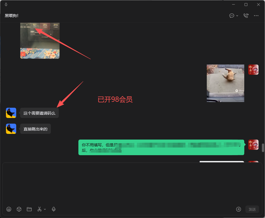Screen dimensions: 265x218
Task: Pin the chat window on top
Action: point(6,5)
